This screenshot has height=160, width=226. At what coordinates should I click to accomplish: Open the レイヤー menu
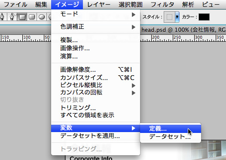tap(99, 5)
